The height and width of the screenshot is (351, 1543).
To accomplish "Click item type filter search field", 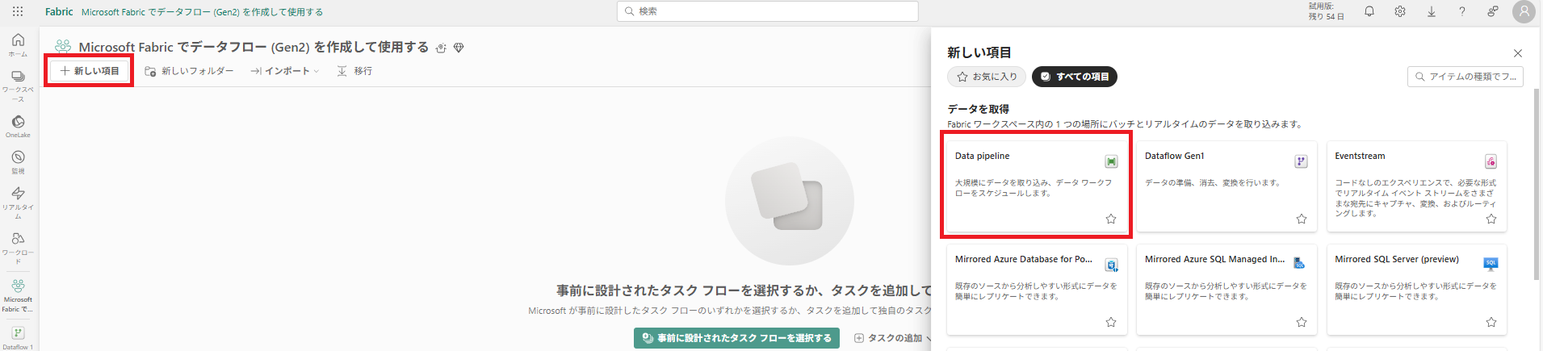I will (1465, 77).
